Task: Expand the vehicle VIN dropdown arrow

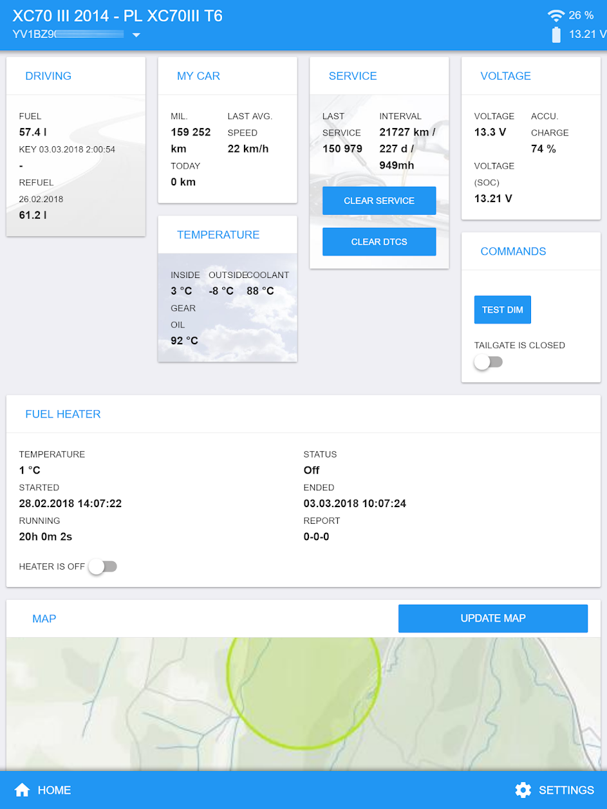Action: click(x=136, y=35)
